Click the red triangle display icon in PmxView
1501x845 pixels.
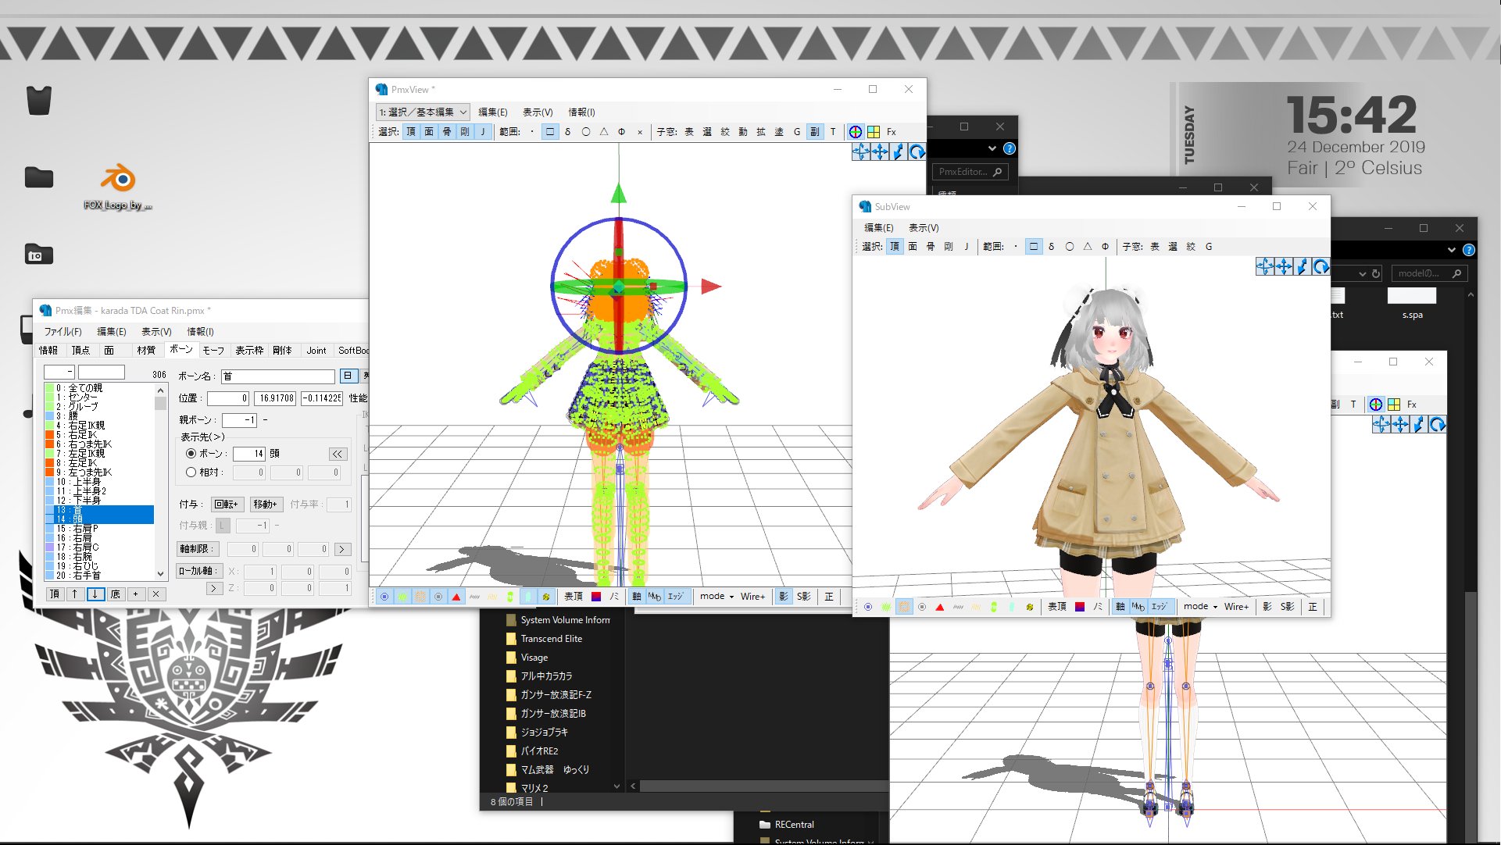(456, 597)
